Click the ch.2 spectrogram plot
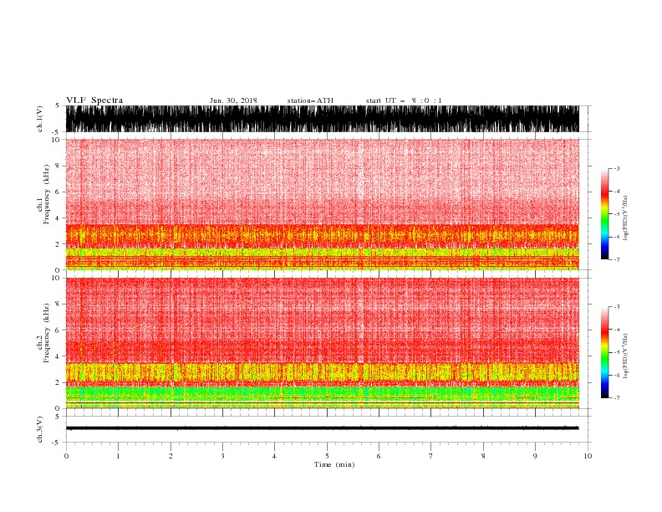 coord(323,343)
